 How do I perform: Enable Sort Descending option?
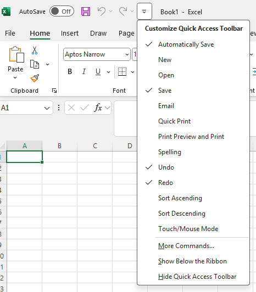(193, 214)
